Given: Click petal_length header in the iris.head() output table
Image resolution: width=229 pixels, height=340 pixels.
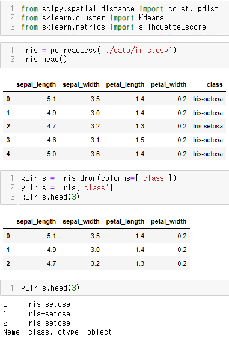Looking at the screenshot, I should 125,84.
